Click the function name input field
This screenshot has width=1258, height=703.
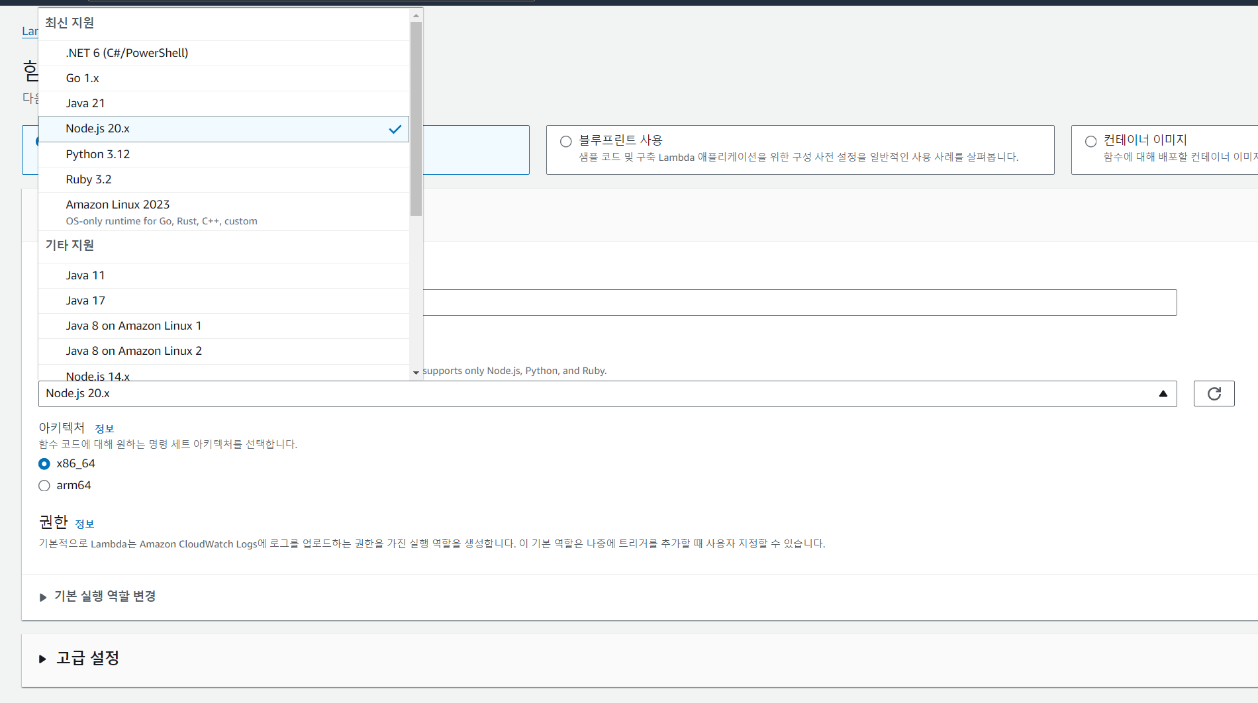click(800, 303)
